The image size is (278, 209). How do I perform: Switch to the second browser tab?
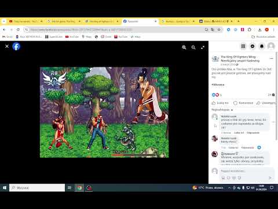click(64, 21)
